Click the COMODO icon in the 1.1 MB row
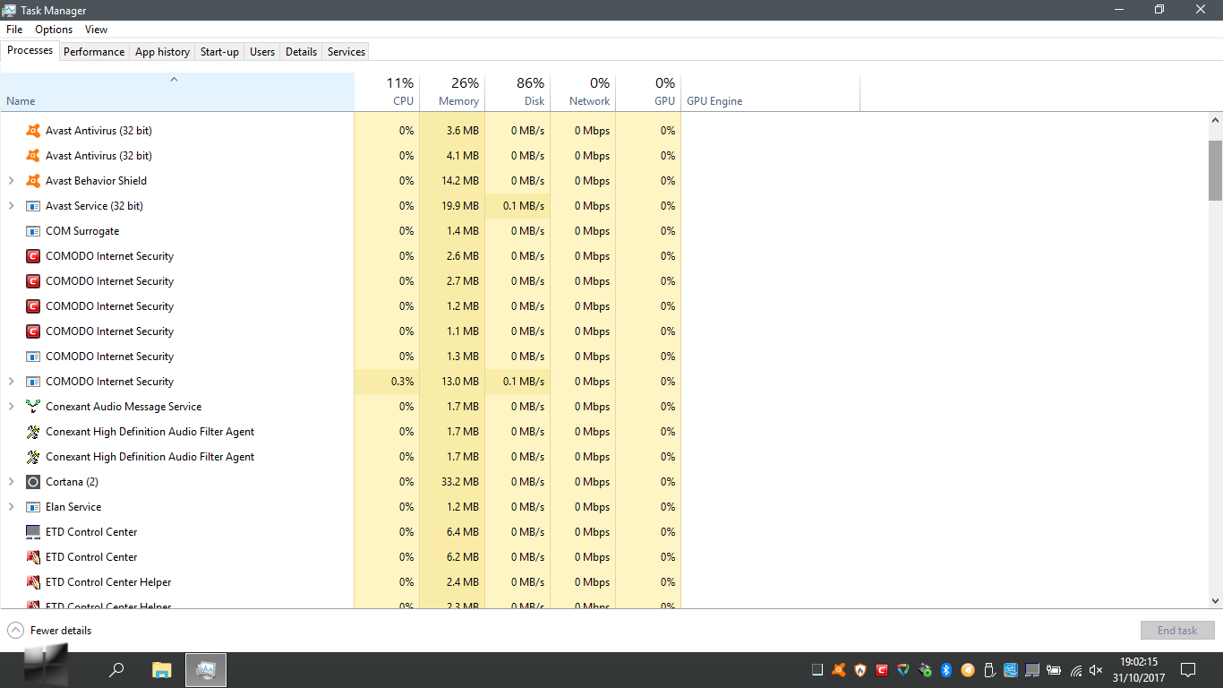1223x688 pixels. tap(33, 331)
